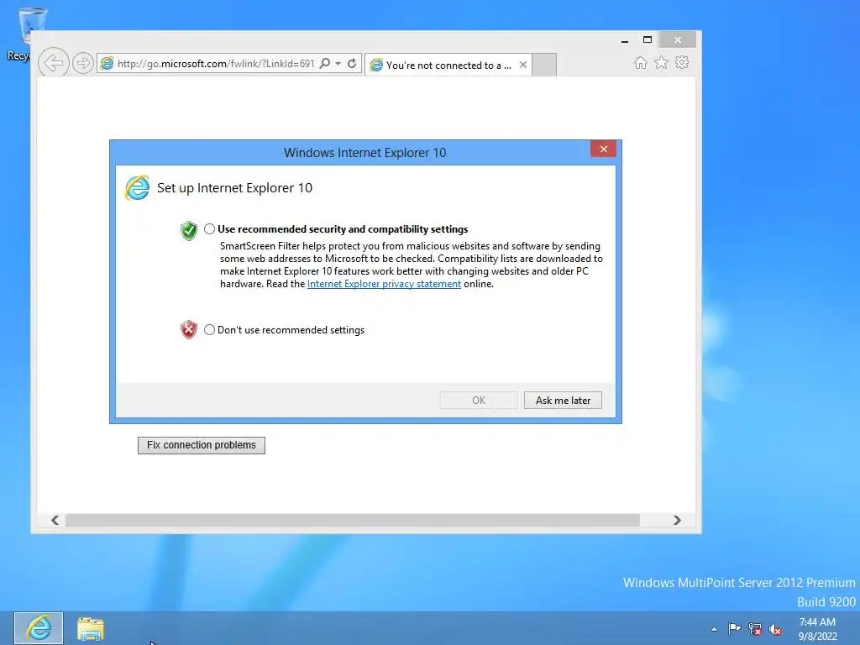860x645 pixels.
Task: Click the 'Fix connection problems' button
Action: click(202, 445)
